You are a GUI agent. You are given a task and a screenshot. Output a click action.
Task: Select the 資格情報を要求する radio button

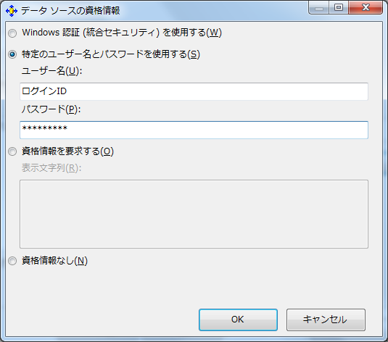click(12, 151)
